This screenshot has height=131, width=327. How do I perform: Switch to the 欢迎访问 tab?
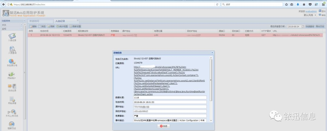click(x=41, y=21)
